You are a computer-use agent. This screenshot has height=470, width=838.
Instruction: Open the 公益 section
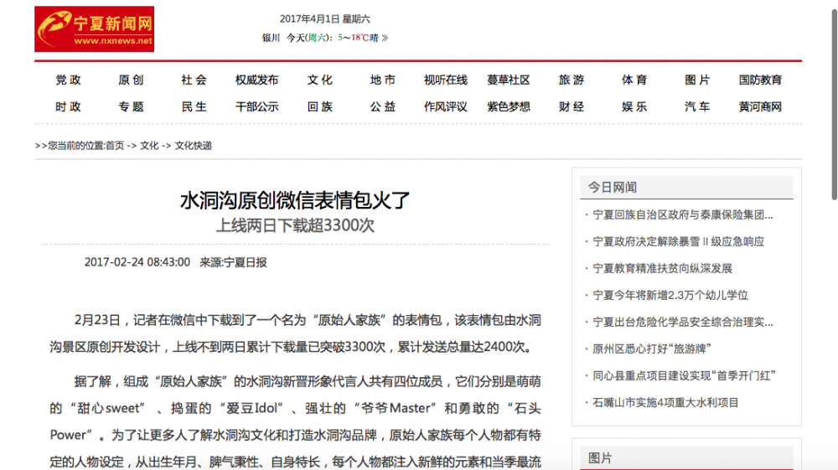tap(383, 107)
